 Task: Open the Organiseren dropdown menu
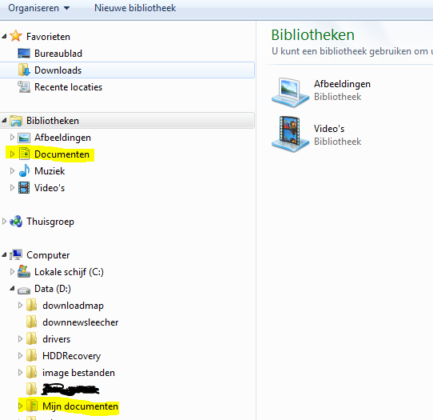[x=38, y=8]
